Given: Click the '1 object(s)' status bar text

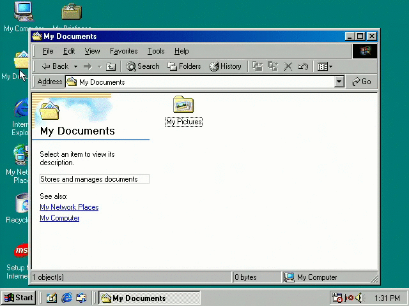Looking at the screenshot, I should pos(48,277).
